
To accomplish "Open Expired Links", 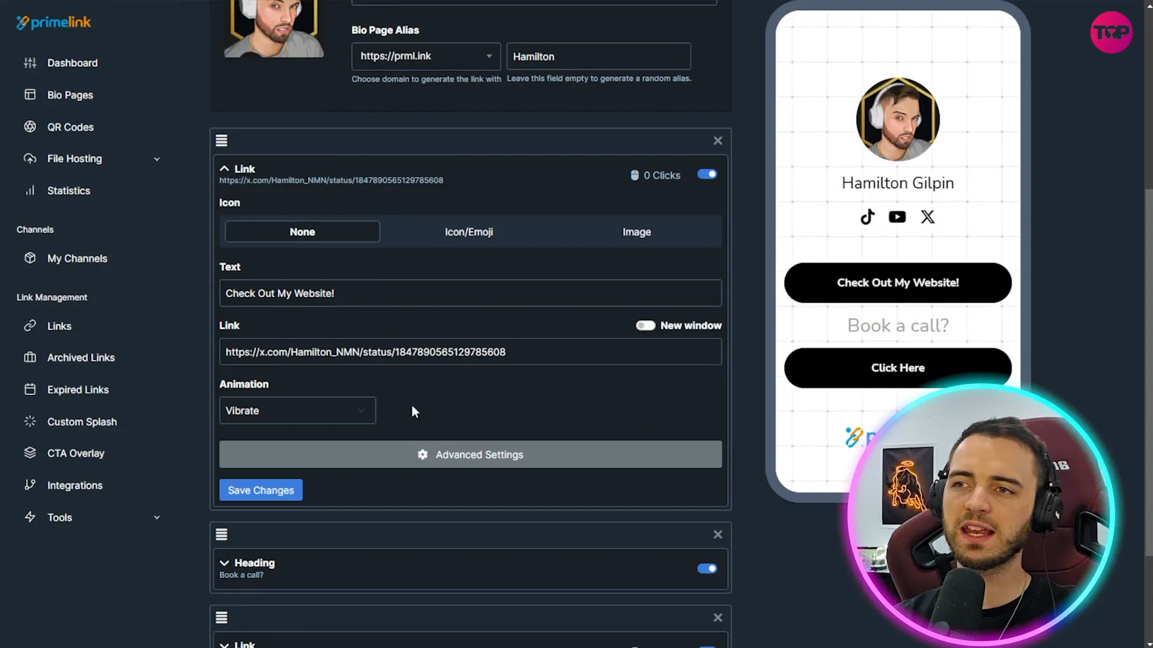I will point(77,389).
